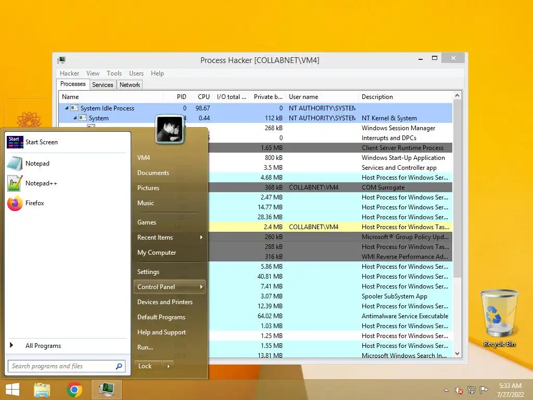Screen dimensions: 533x400
Task: Expand the All Programs arrow
Action: pos(11,345)
